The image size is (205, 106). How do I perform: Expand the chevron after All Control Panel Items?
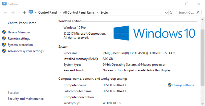[x=97, y=13]
